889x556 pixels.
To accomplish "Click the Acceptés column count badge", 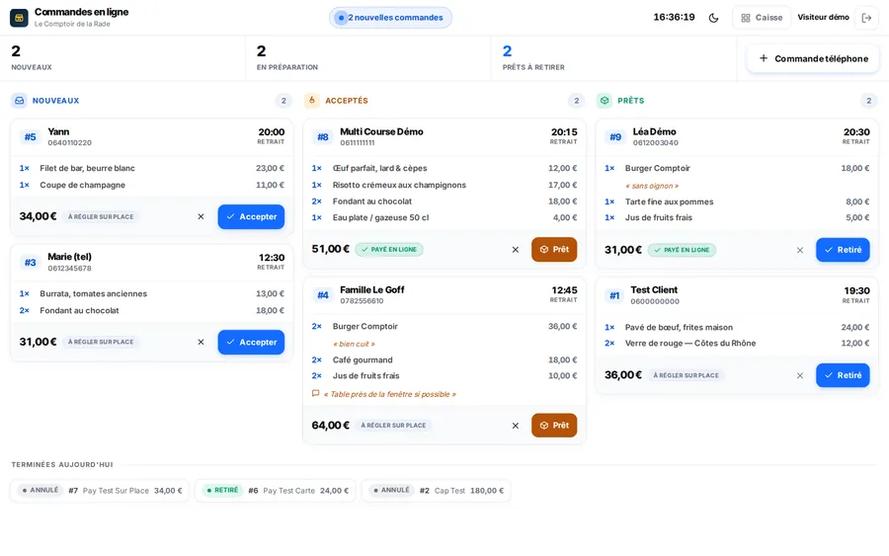I will tap(576, 101).
